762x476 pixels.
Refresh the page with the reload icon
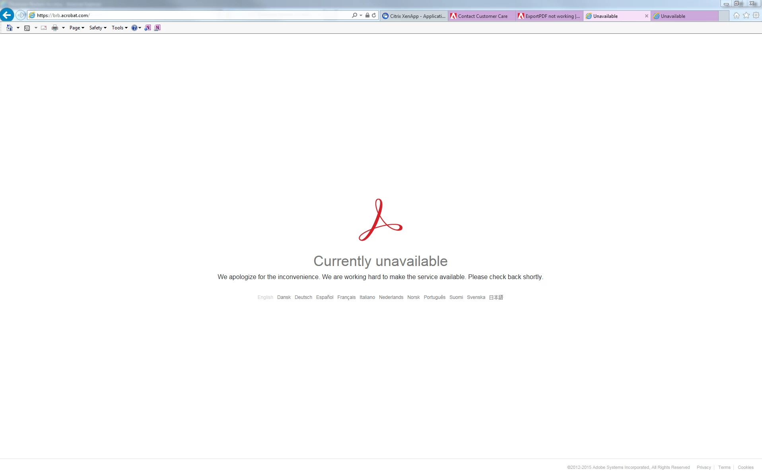[374, 15]
